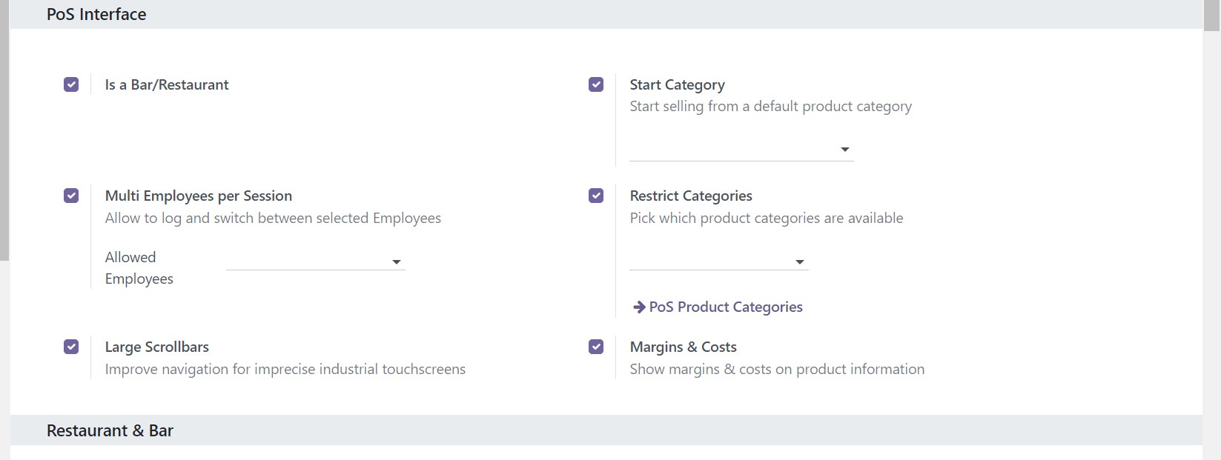Click the PoS Interface section header
This screenshot has width=1221, height=460.
coord(96,14)
